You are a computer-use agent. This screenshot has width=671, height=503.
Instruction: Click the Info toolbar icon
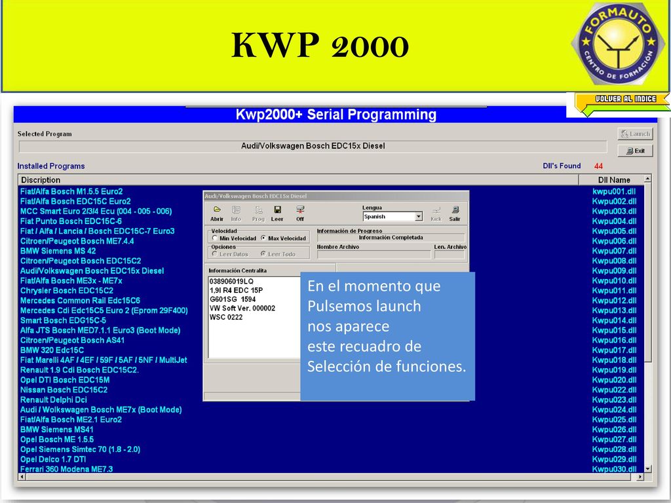point(236,210)
